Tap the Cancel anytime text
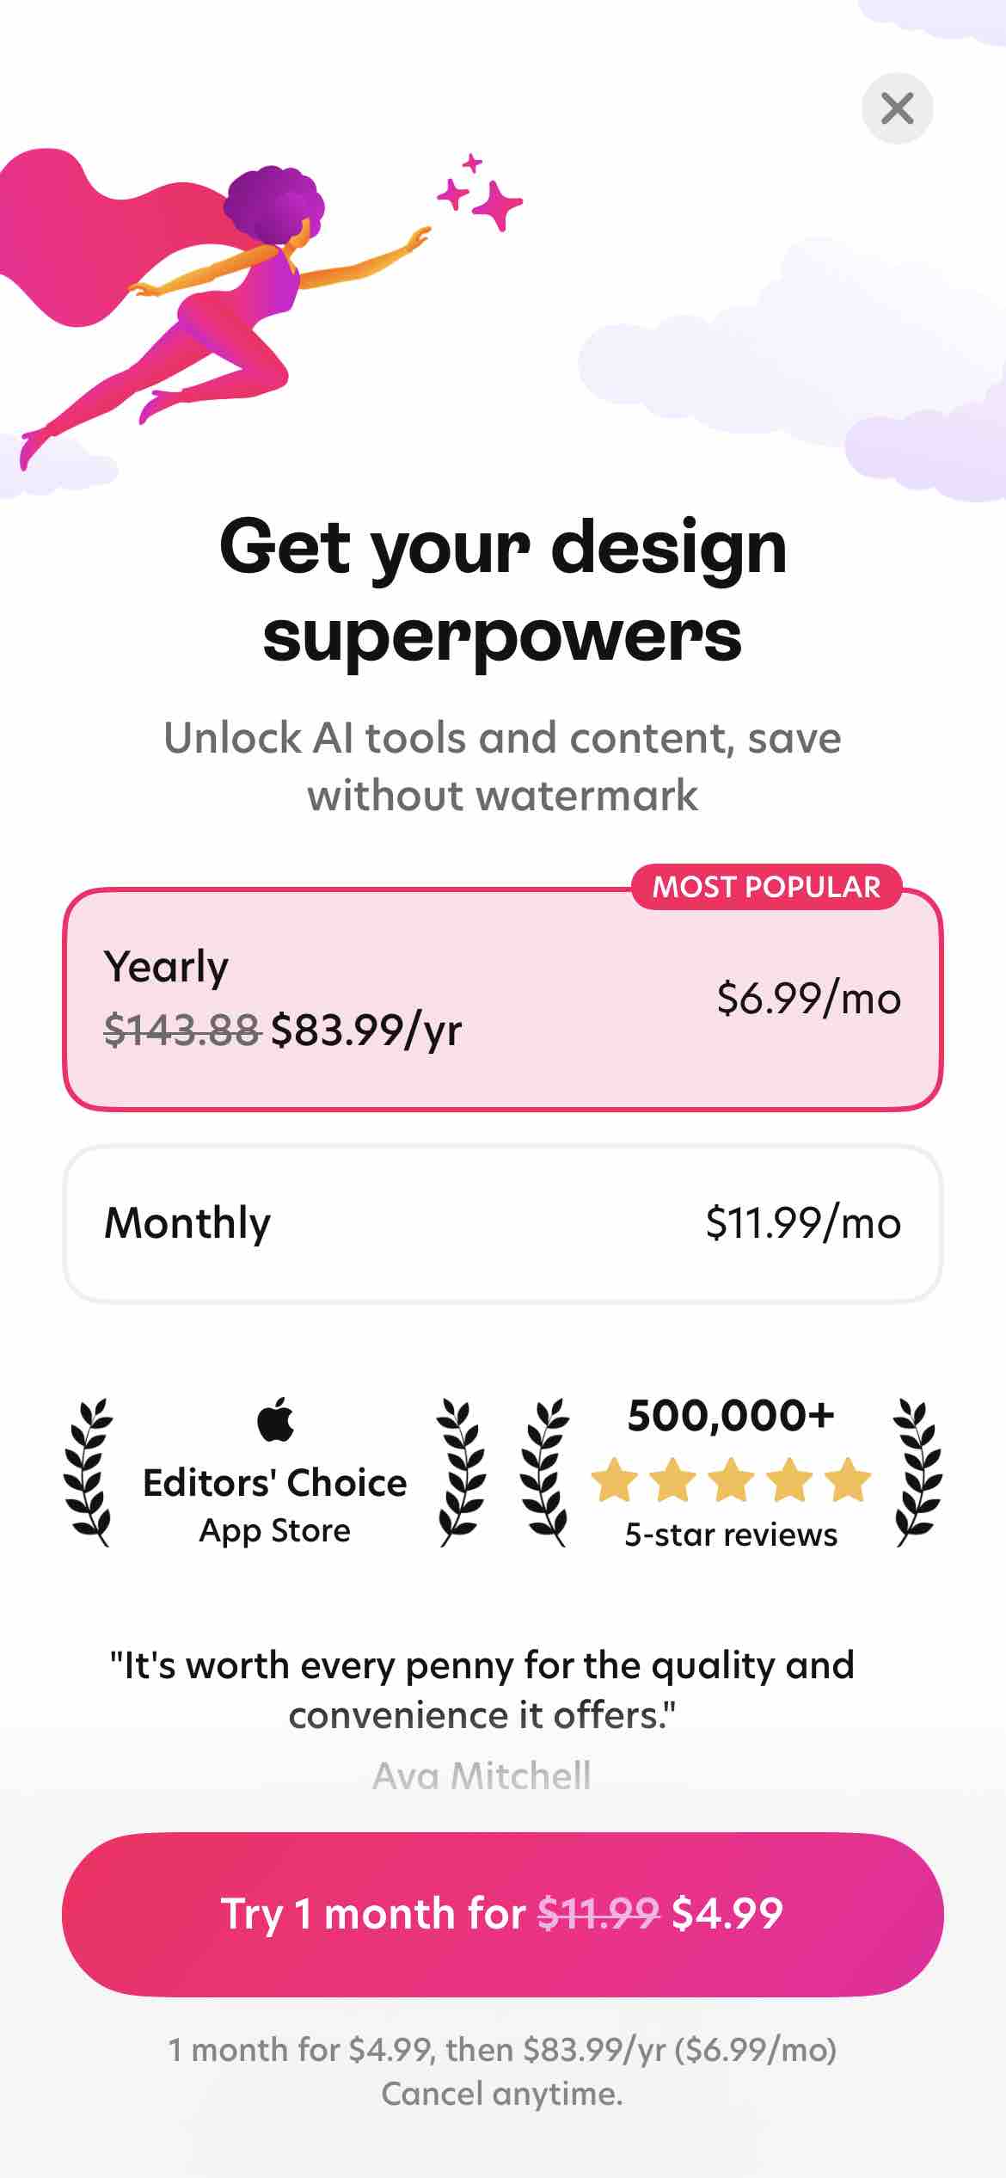1006x2178 pixels. [x=503, y=2094]
